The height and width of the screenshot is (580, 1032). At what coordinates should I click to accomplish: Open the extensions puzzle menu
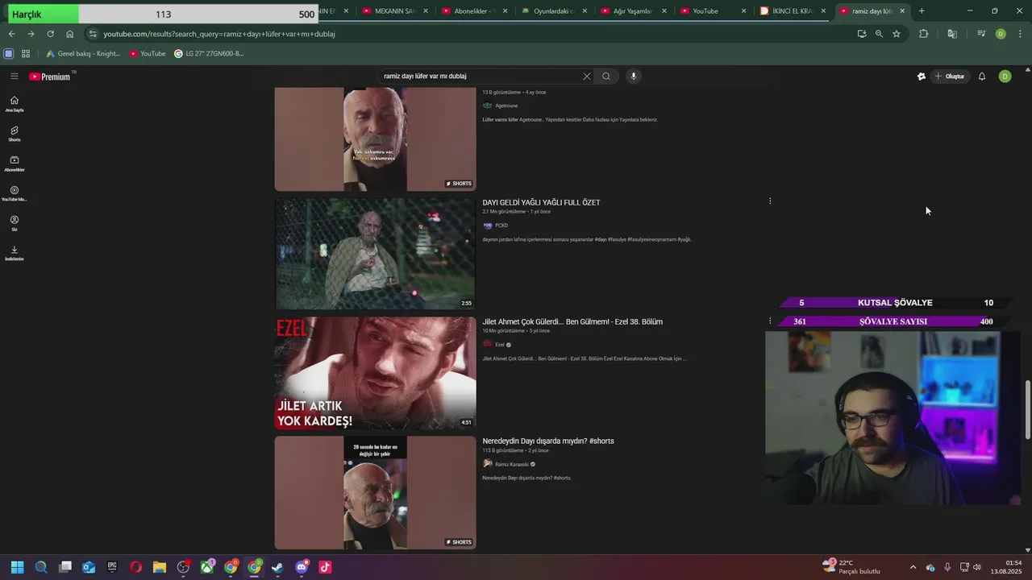(x=924, y=34)
